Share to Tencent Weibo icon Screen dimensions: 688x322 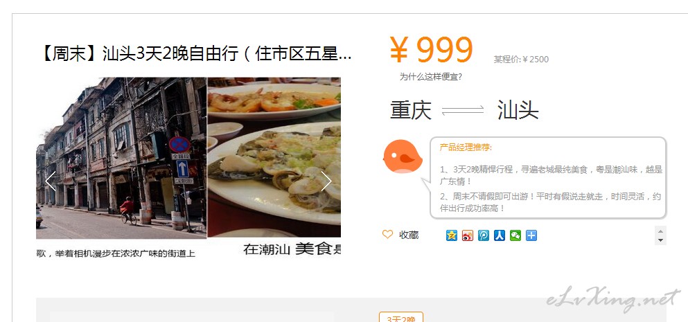484,235
